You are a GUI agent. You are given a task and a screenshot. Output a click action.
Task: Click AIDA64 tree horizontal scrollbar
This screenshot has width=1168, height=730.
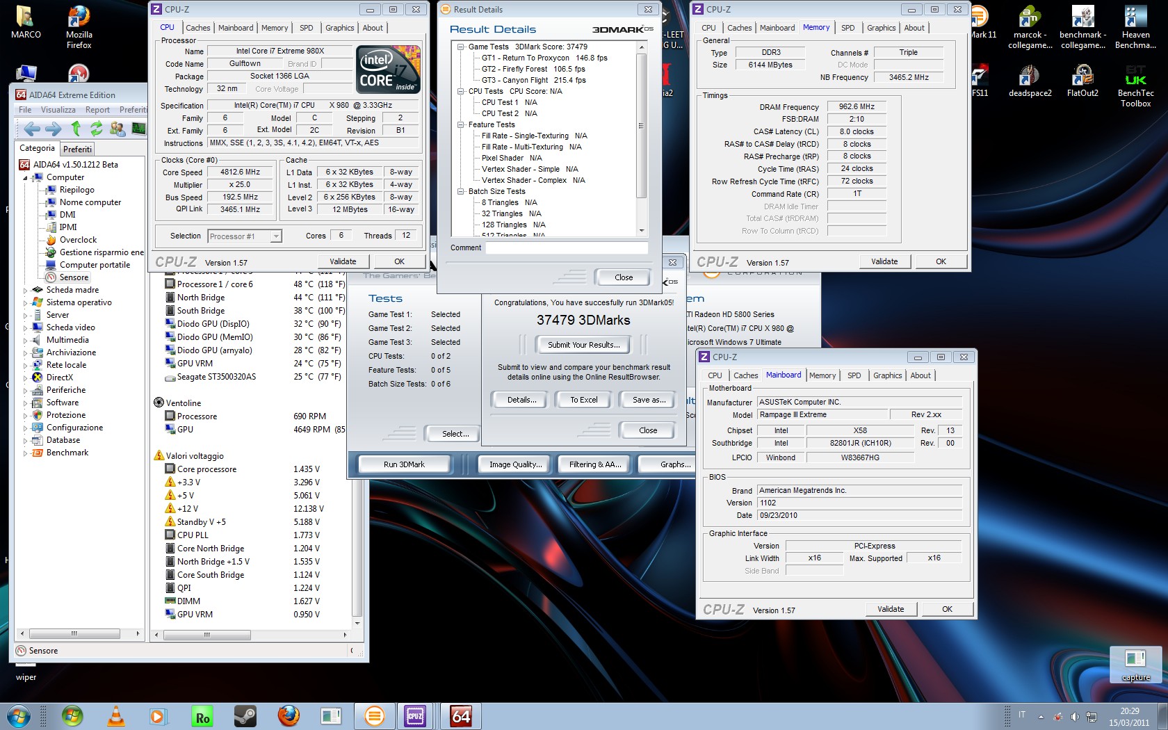[x=79, y=634]
